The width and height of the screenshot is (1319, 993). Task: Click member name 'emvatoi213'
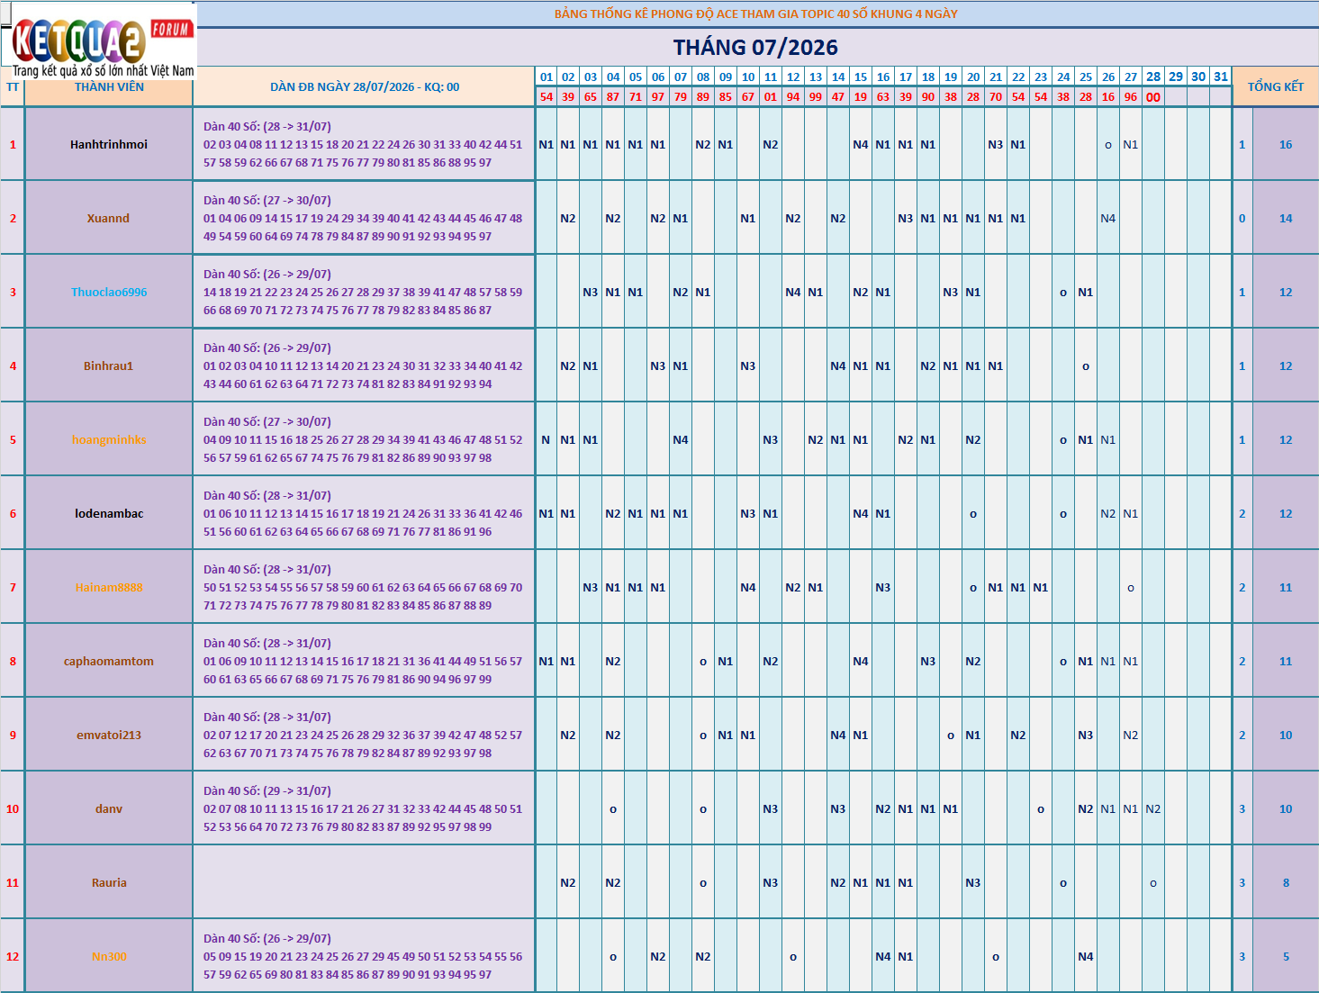pos(109,735)
